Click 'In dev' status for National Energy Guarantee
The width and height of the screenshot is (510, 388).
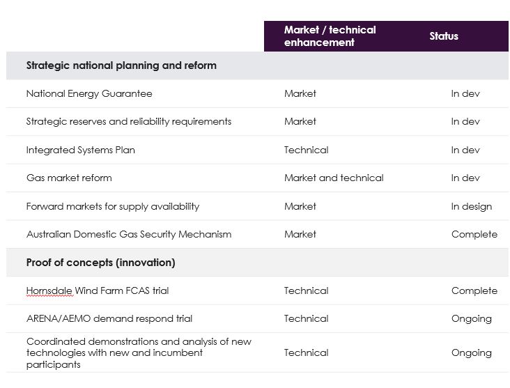click(465, 93)
